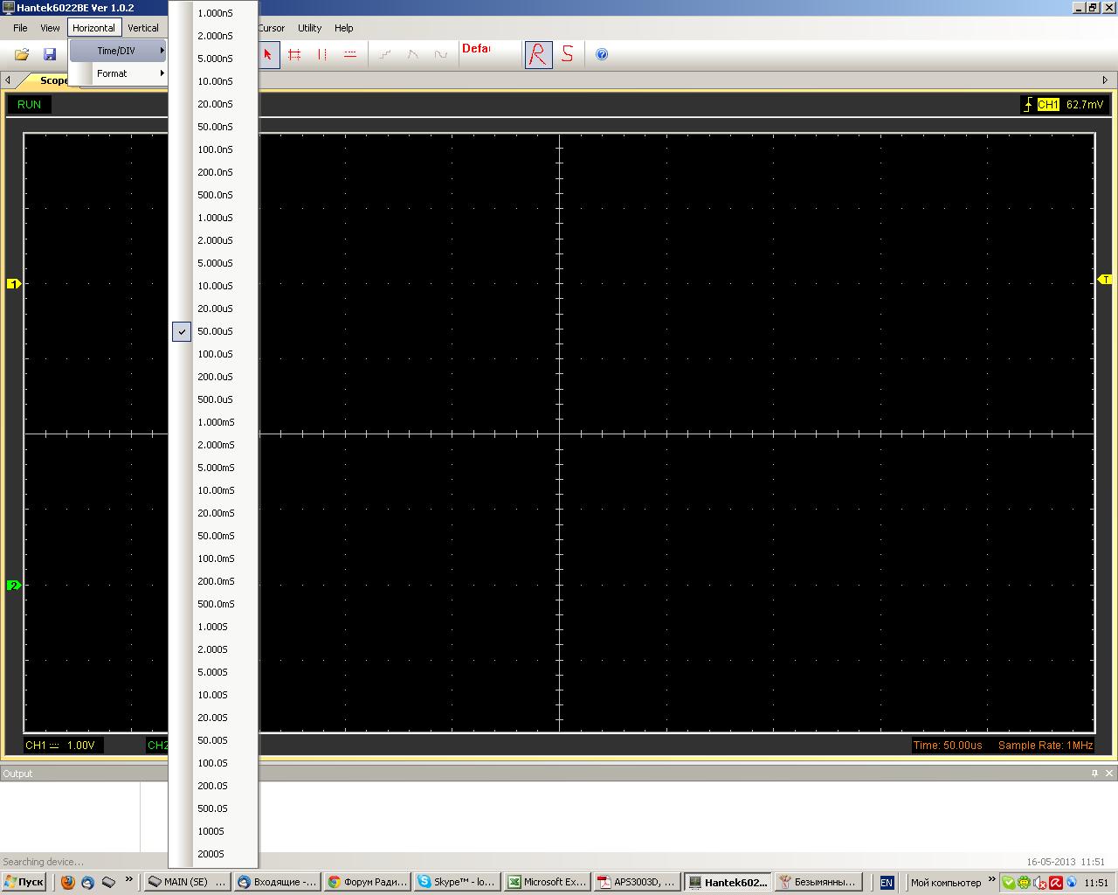Pick the 100.0nS time division option

coord(215,149)
